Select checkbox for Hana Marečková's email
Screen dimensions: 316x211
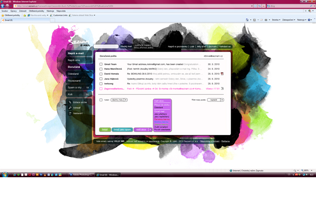point(101,69)
